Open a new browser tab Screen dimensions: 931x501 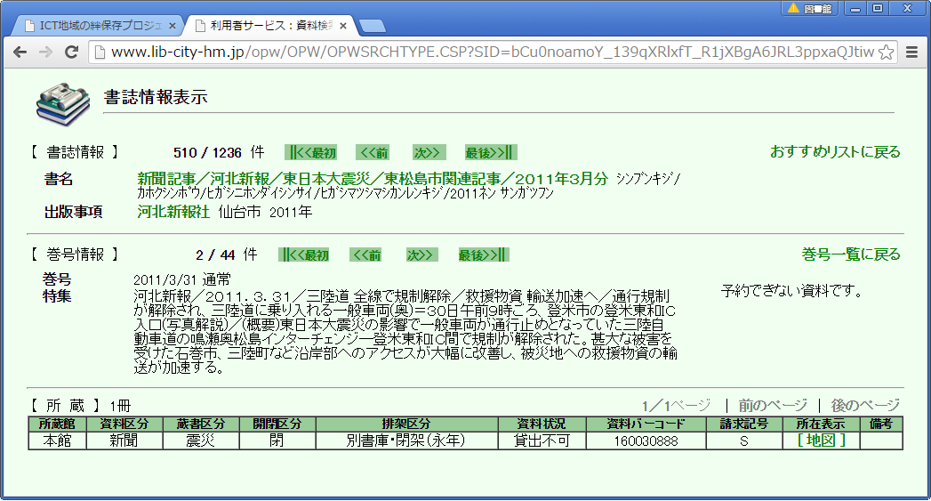click(372, 25)
